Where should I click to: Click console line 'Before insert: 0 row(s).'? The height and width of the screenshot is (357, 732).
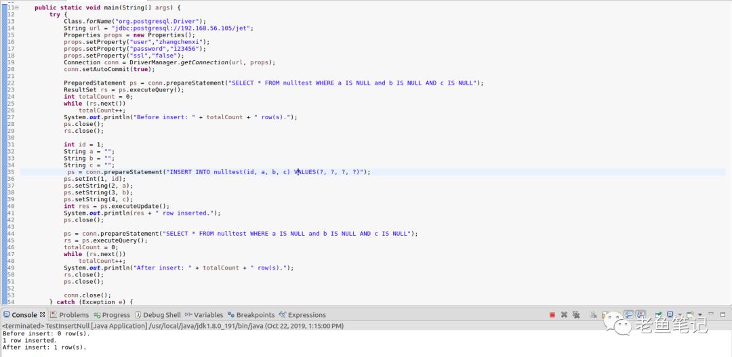click(46, 334)
